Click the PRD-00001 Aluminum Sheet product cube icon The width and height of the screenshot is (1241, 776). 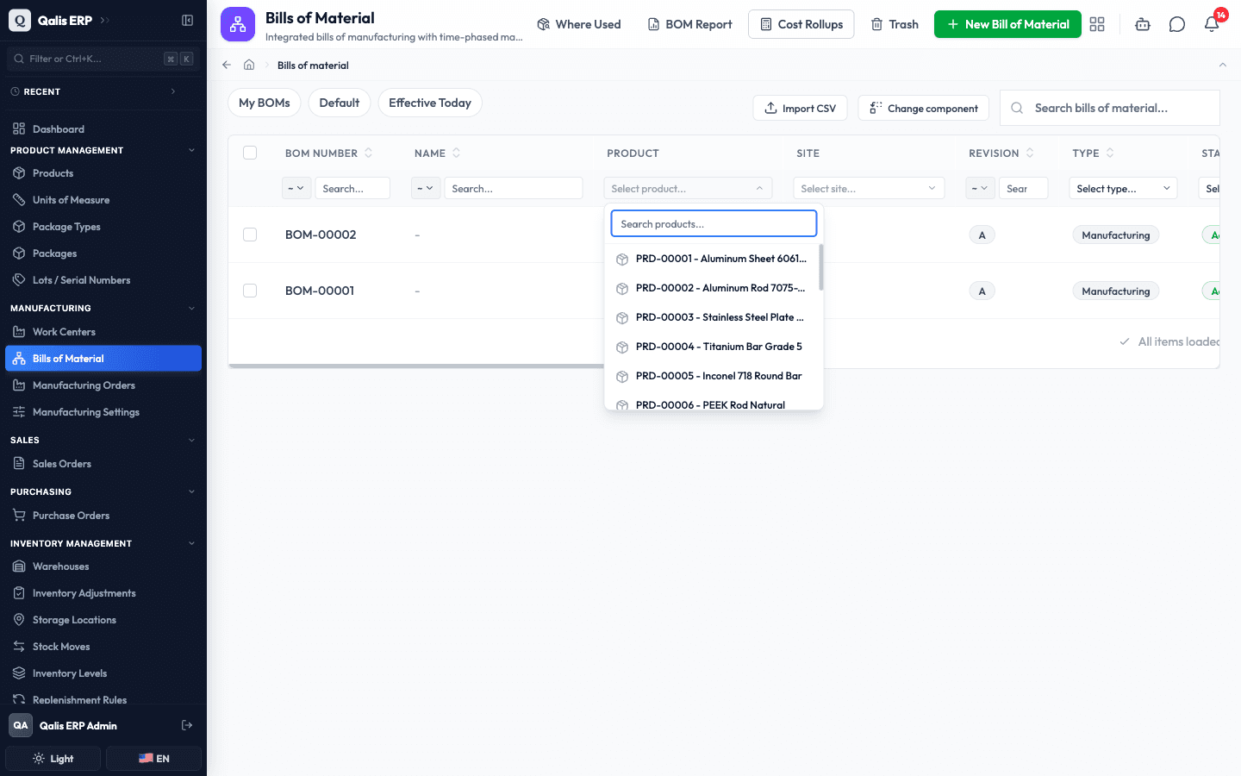(622, 259)
